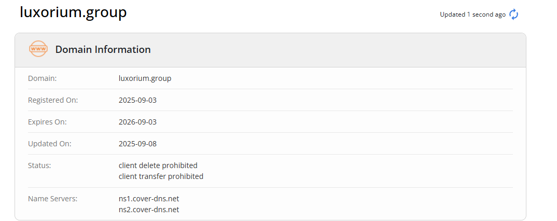The width and height of the screenshot is (557, 221).
Task: Click the "Updated On:" label
Action: pos(49,144)
